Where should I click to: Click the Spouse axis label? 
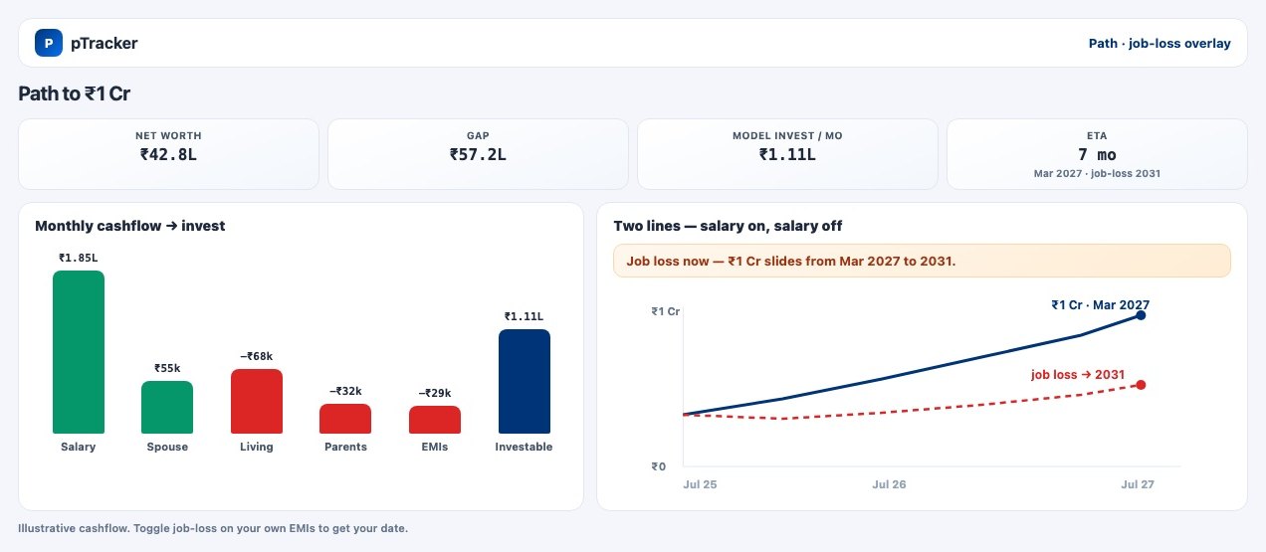(167, 447)
